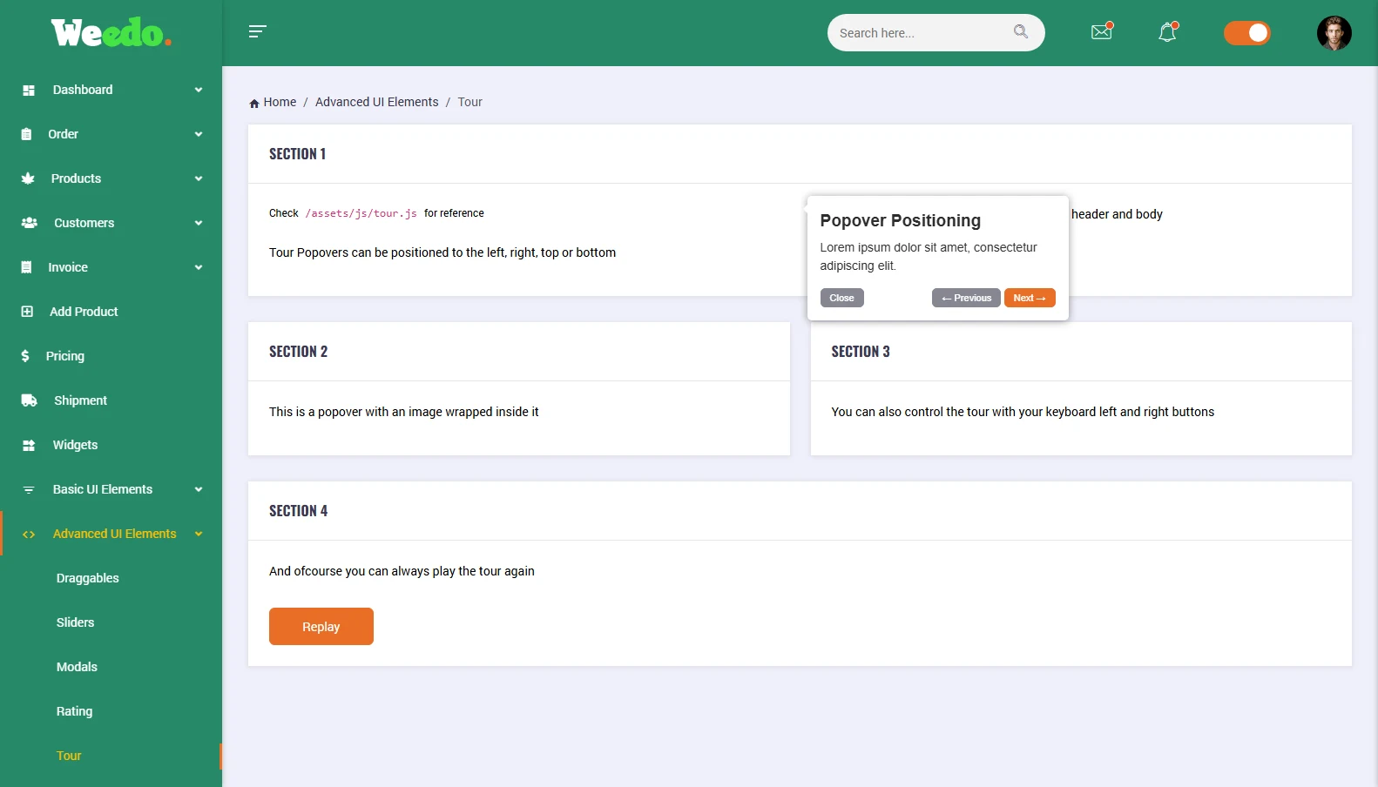This screenshot has height=787, width=1378.
Task: Open Draggables in the sidebar submenu
Action: 88,578
